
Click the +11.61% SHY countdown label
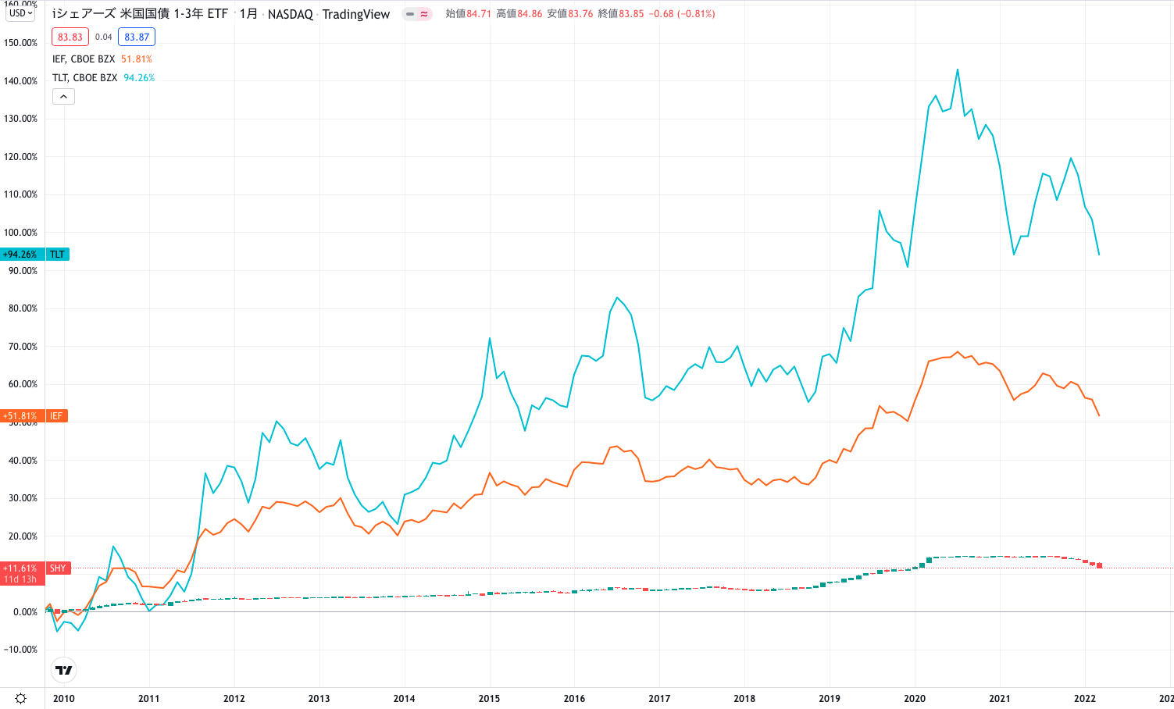(x=23, y=574)
